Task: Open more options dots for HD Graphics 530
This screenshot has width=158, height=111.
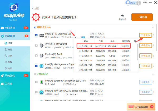Action: click(153, 35)
